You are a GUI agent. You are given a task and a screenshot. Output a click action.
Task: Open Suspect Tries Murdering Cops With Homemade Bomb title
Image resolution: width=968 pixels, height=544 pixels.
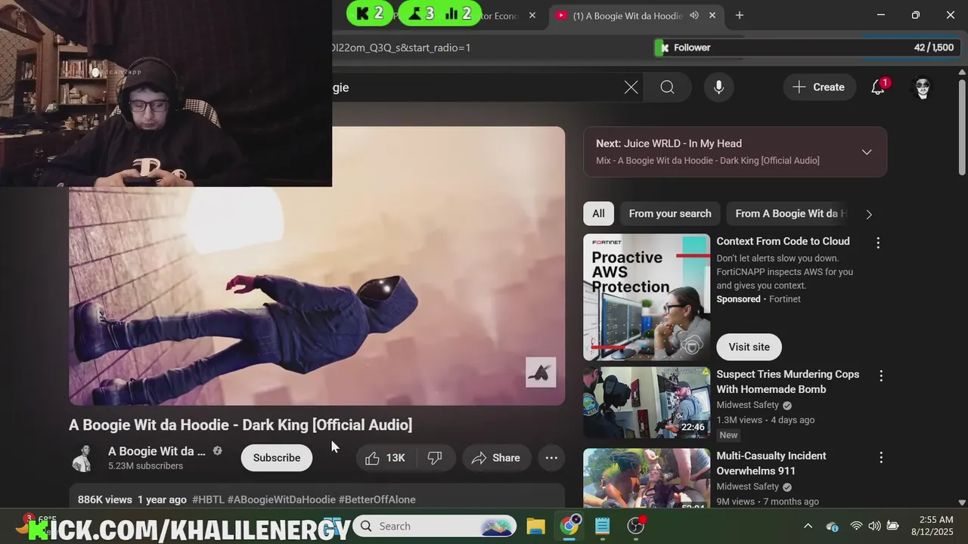[x=788, y=382]
